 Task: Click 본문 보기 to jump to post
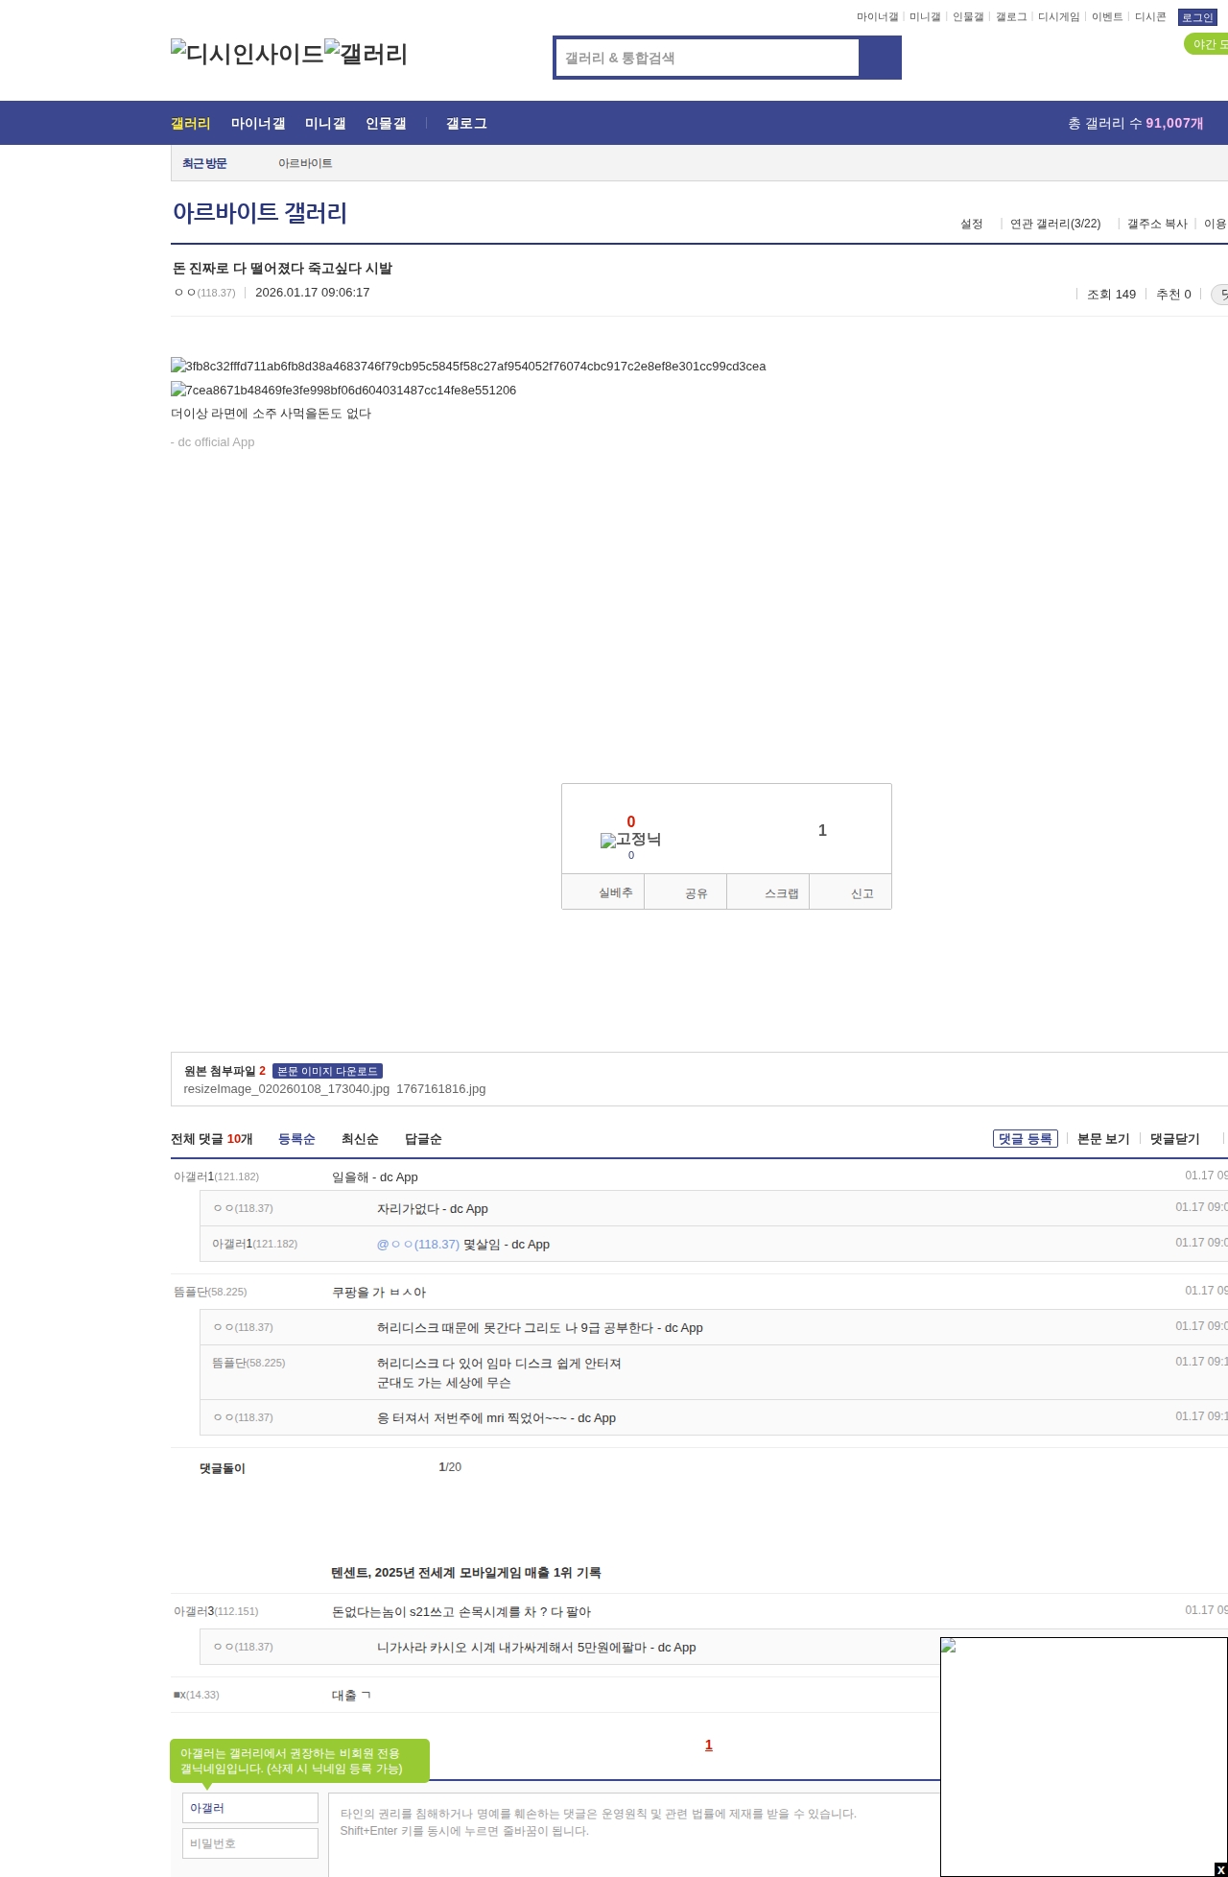point(1103,1139)
